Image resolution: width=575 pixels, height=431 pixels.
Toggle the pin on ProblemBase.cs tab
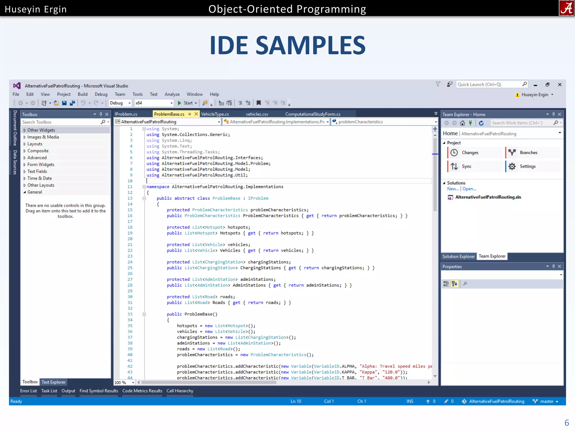click(x=190, y=114)
